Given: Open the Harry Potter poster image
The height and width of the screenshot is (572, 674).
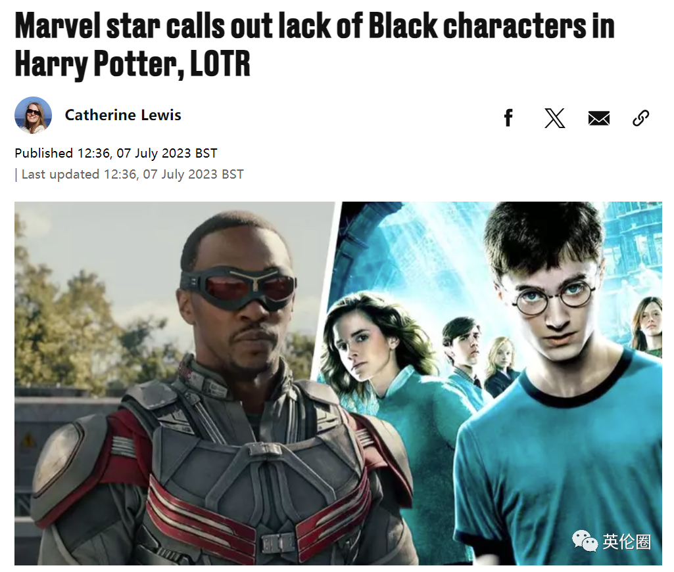Looking at the screenshot, I should [x=494, y=383].
